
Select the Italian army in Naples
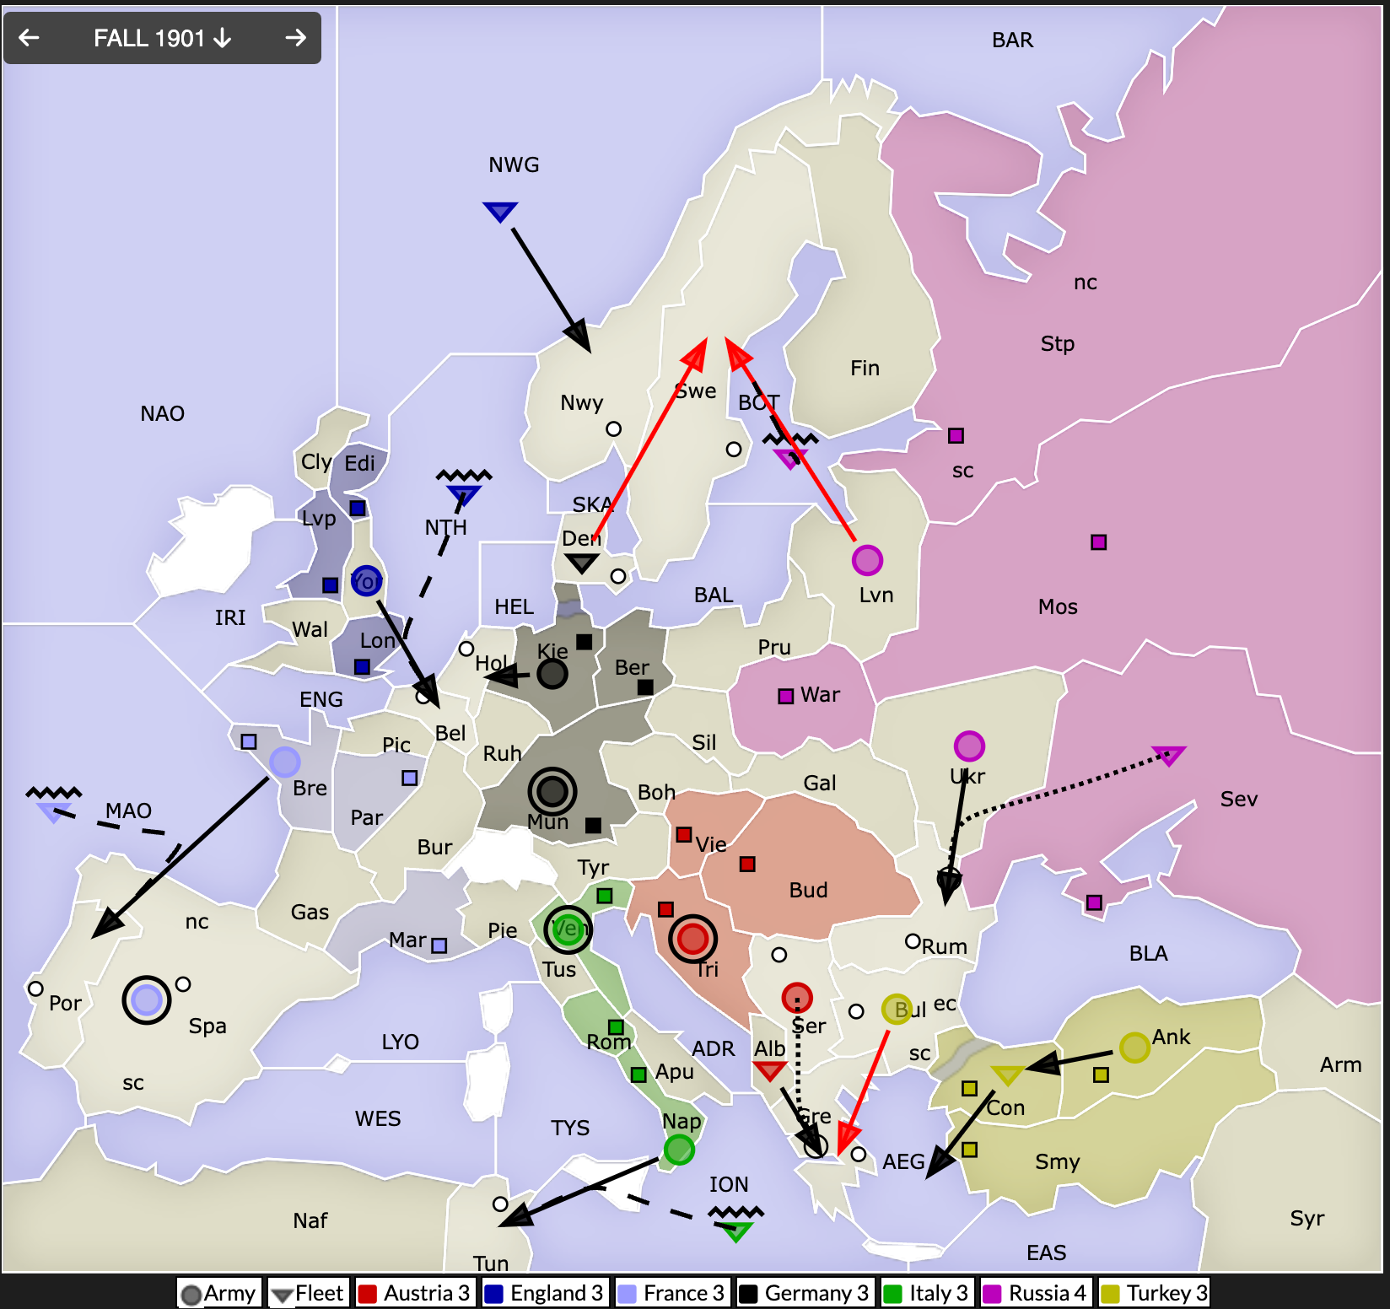click(x=679, y=1149)
